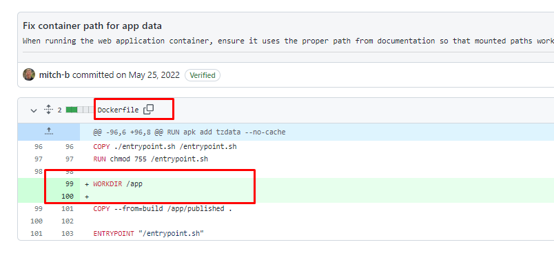Copy the Dockerfile path with the copy icon
Viewport: 554px width, 269px height.
click(x=148, y=110)
